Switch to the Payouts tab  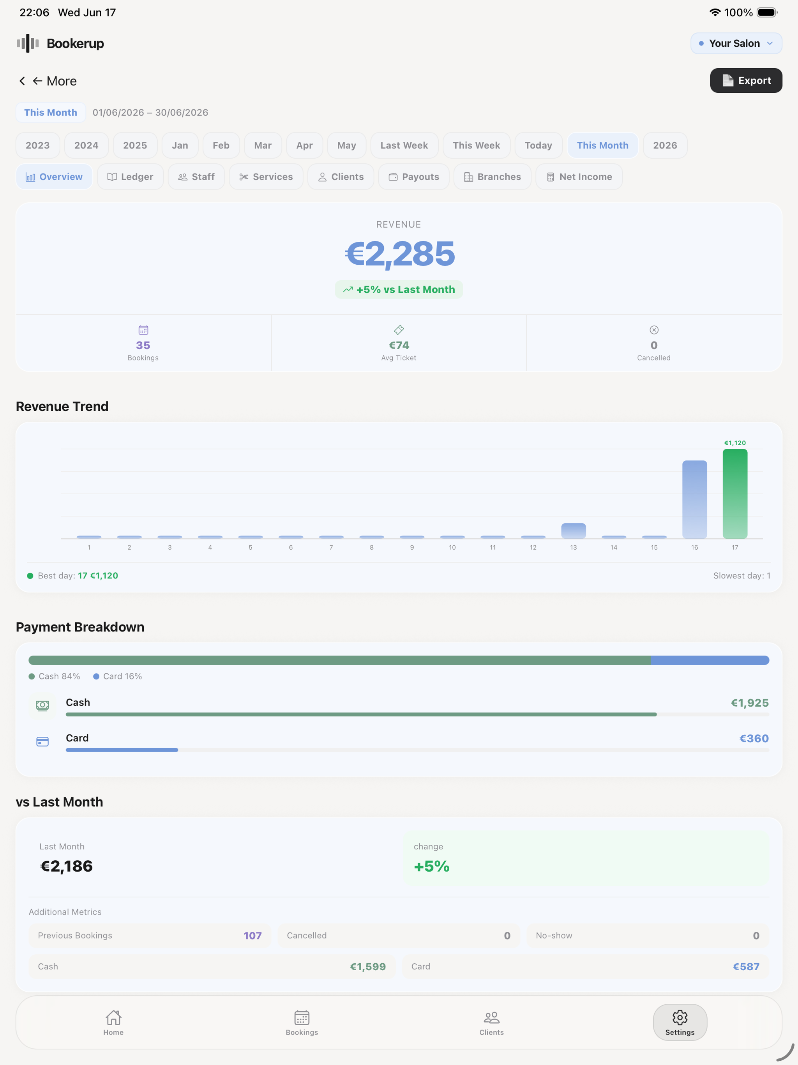point(414,177)
